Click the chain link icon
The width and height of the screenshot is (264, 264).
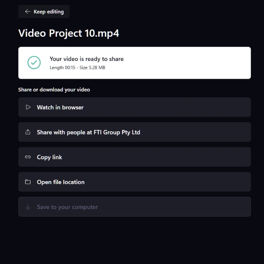tap(28, 157)
